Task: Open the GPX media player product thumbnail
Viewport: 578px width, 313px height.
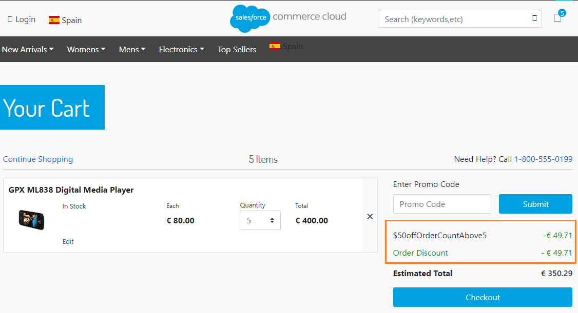Action: coord(31,220)
